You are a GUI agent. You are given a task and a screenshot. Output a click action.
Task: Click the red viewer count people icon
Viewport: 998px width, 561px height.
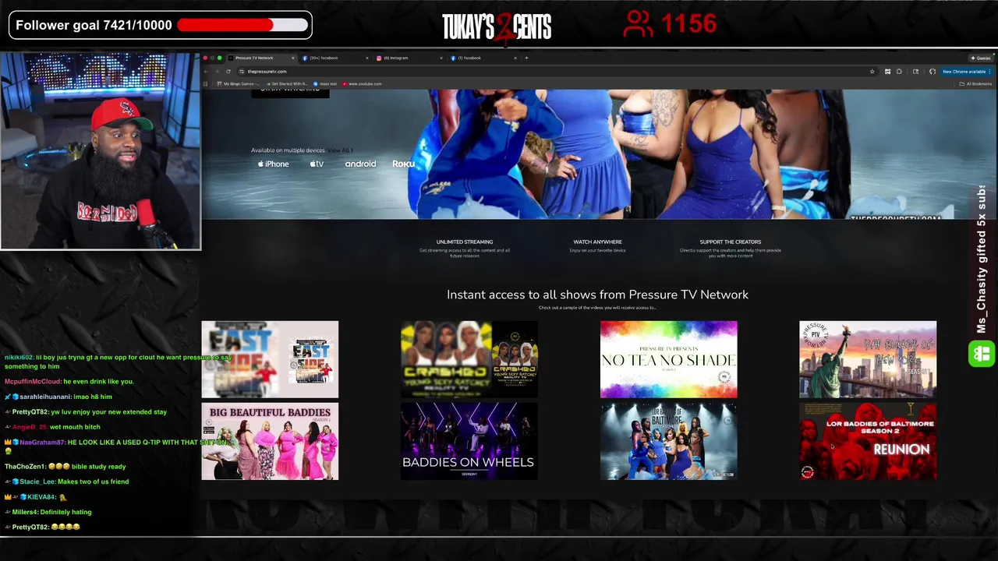point(638,24)
